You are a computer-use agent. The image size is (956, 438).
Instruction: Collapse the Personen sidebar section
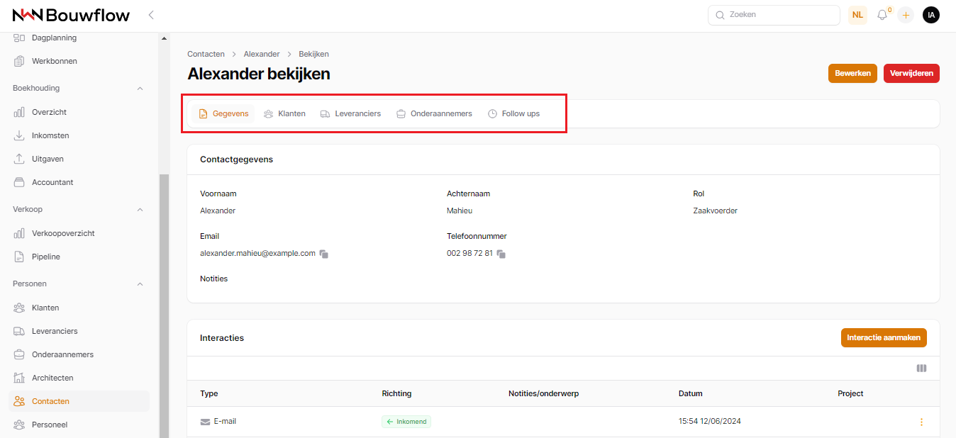tap(140, 284)
